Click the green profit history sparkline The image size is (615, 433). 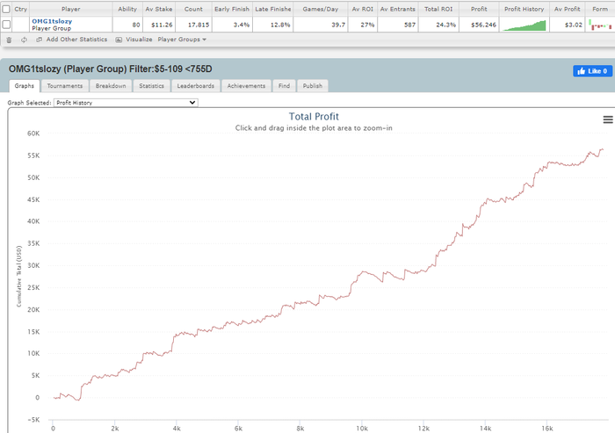coord(524,25)
